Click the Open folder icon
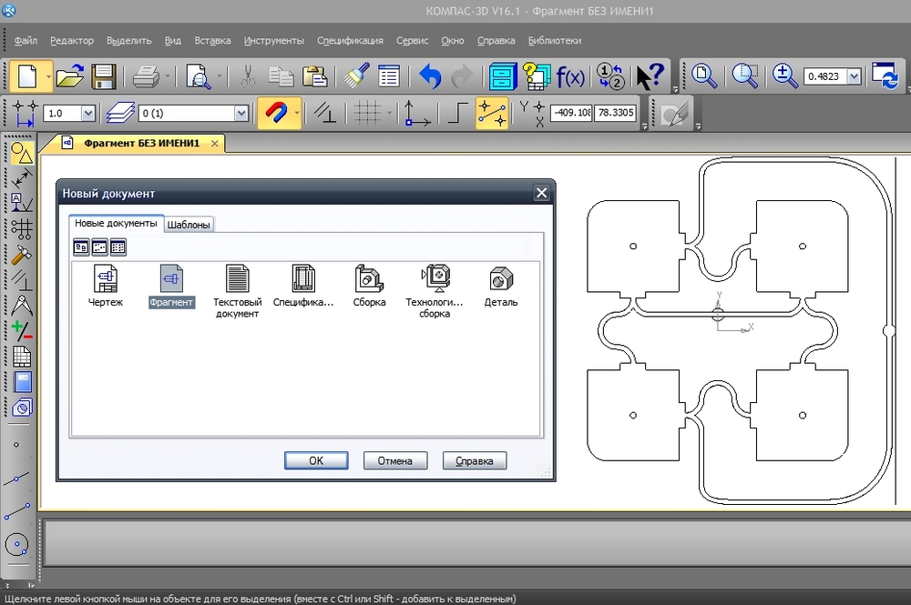Screen dimensions: 911x605 pyautogui.click(x=70, y=77)
